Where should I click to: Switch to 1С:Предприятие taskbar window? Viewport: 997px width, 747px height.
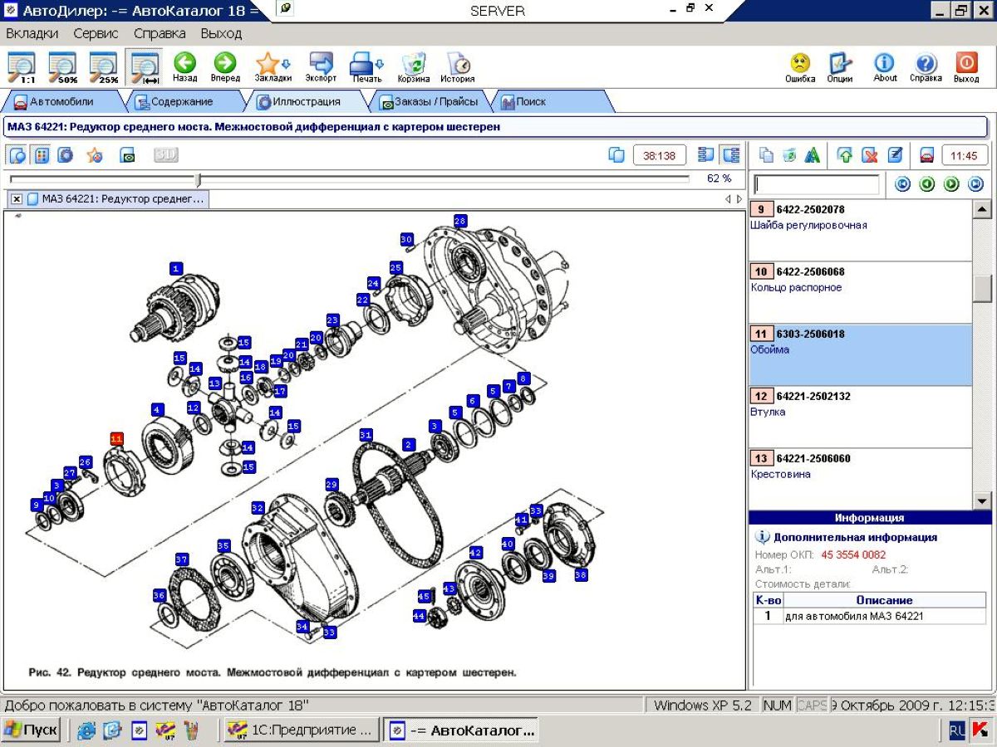tap(302, 730)
